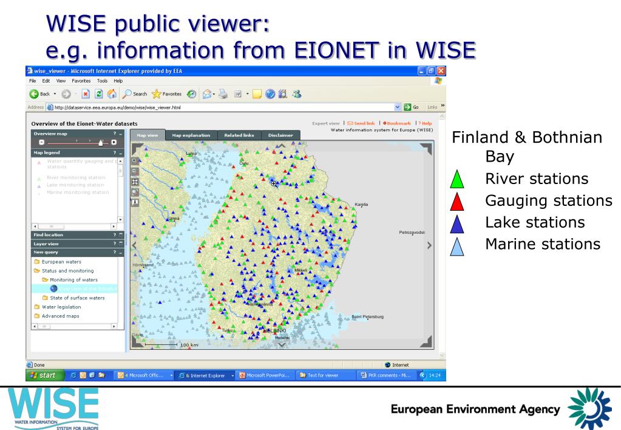The width and height of the screenshot is (621, 430).
Task: Expand the Layer view panel
Action: [x=121, y=244]
